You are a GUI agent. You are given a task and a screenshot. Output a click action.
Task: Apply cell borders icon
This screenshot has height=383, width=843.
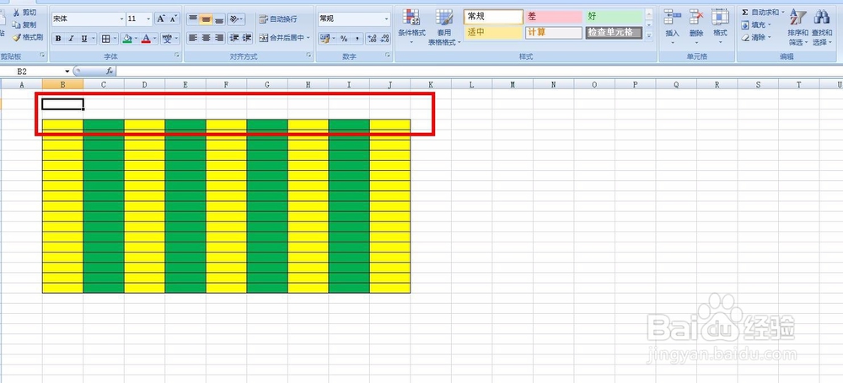106,39
